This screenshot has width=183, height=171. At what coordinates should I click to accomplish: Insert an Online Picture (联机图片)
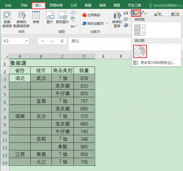click(x=63, y=18)
